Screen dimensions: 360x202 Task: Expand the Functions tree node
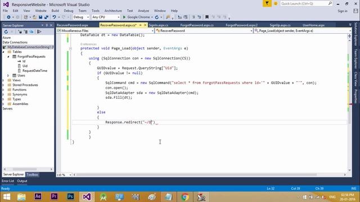pyautogui.click(x=3, y=90)
